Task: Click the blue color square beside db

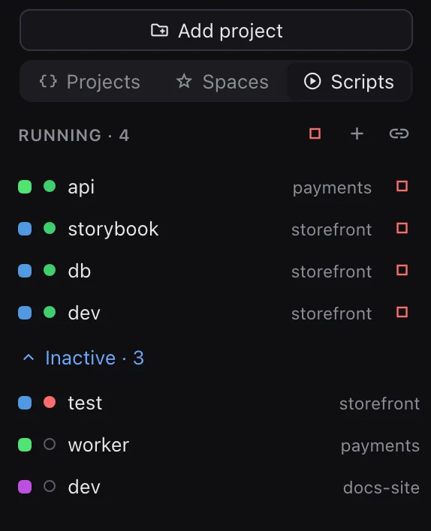Action: point(25,271)
